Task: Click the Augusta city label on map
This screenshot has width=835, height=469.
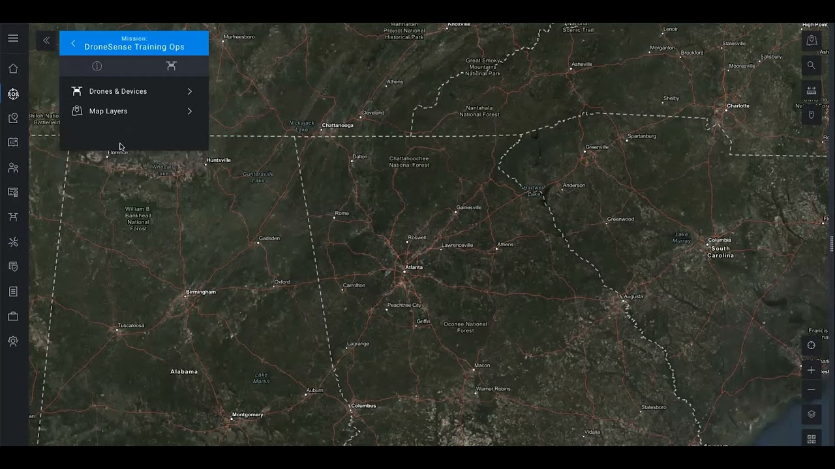Action: point(633,296)
